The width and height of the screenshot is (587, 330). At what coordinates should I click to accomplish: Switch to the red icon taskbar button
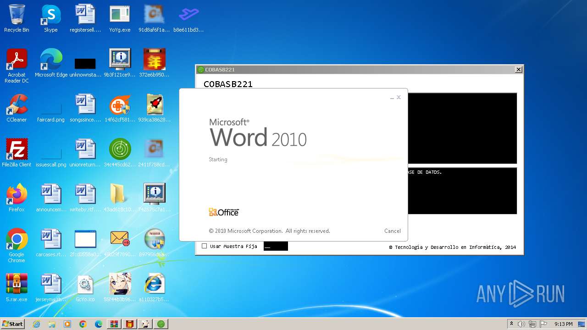[130, 324]
